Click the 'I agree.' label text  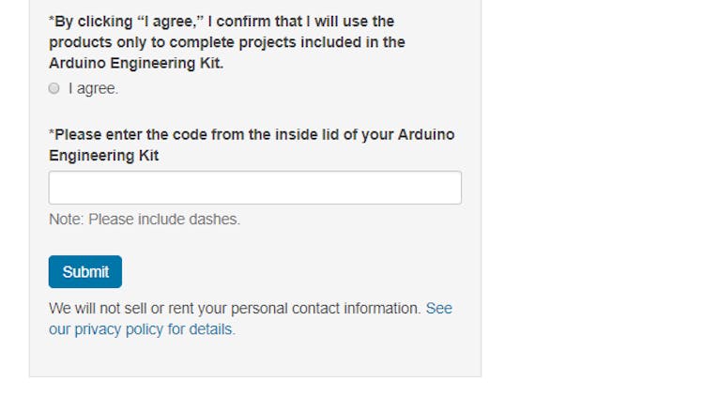point(93,88)
